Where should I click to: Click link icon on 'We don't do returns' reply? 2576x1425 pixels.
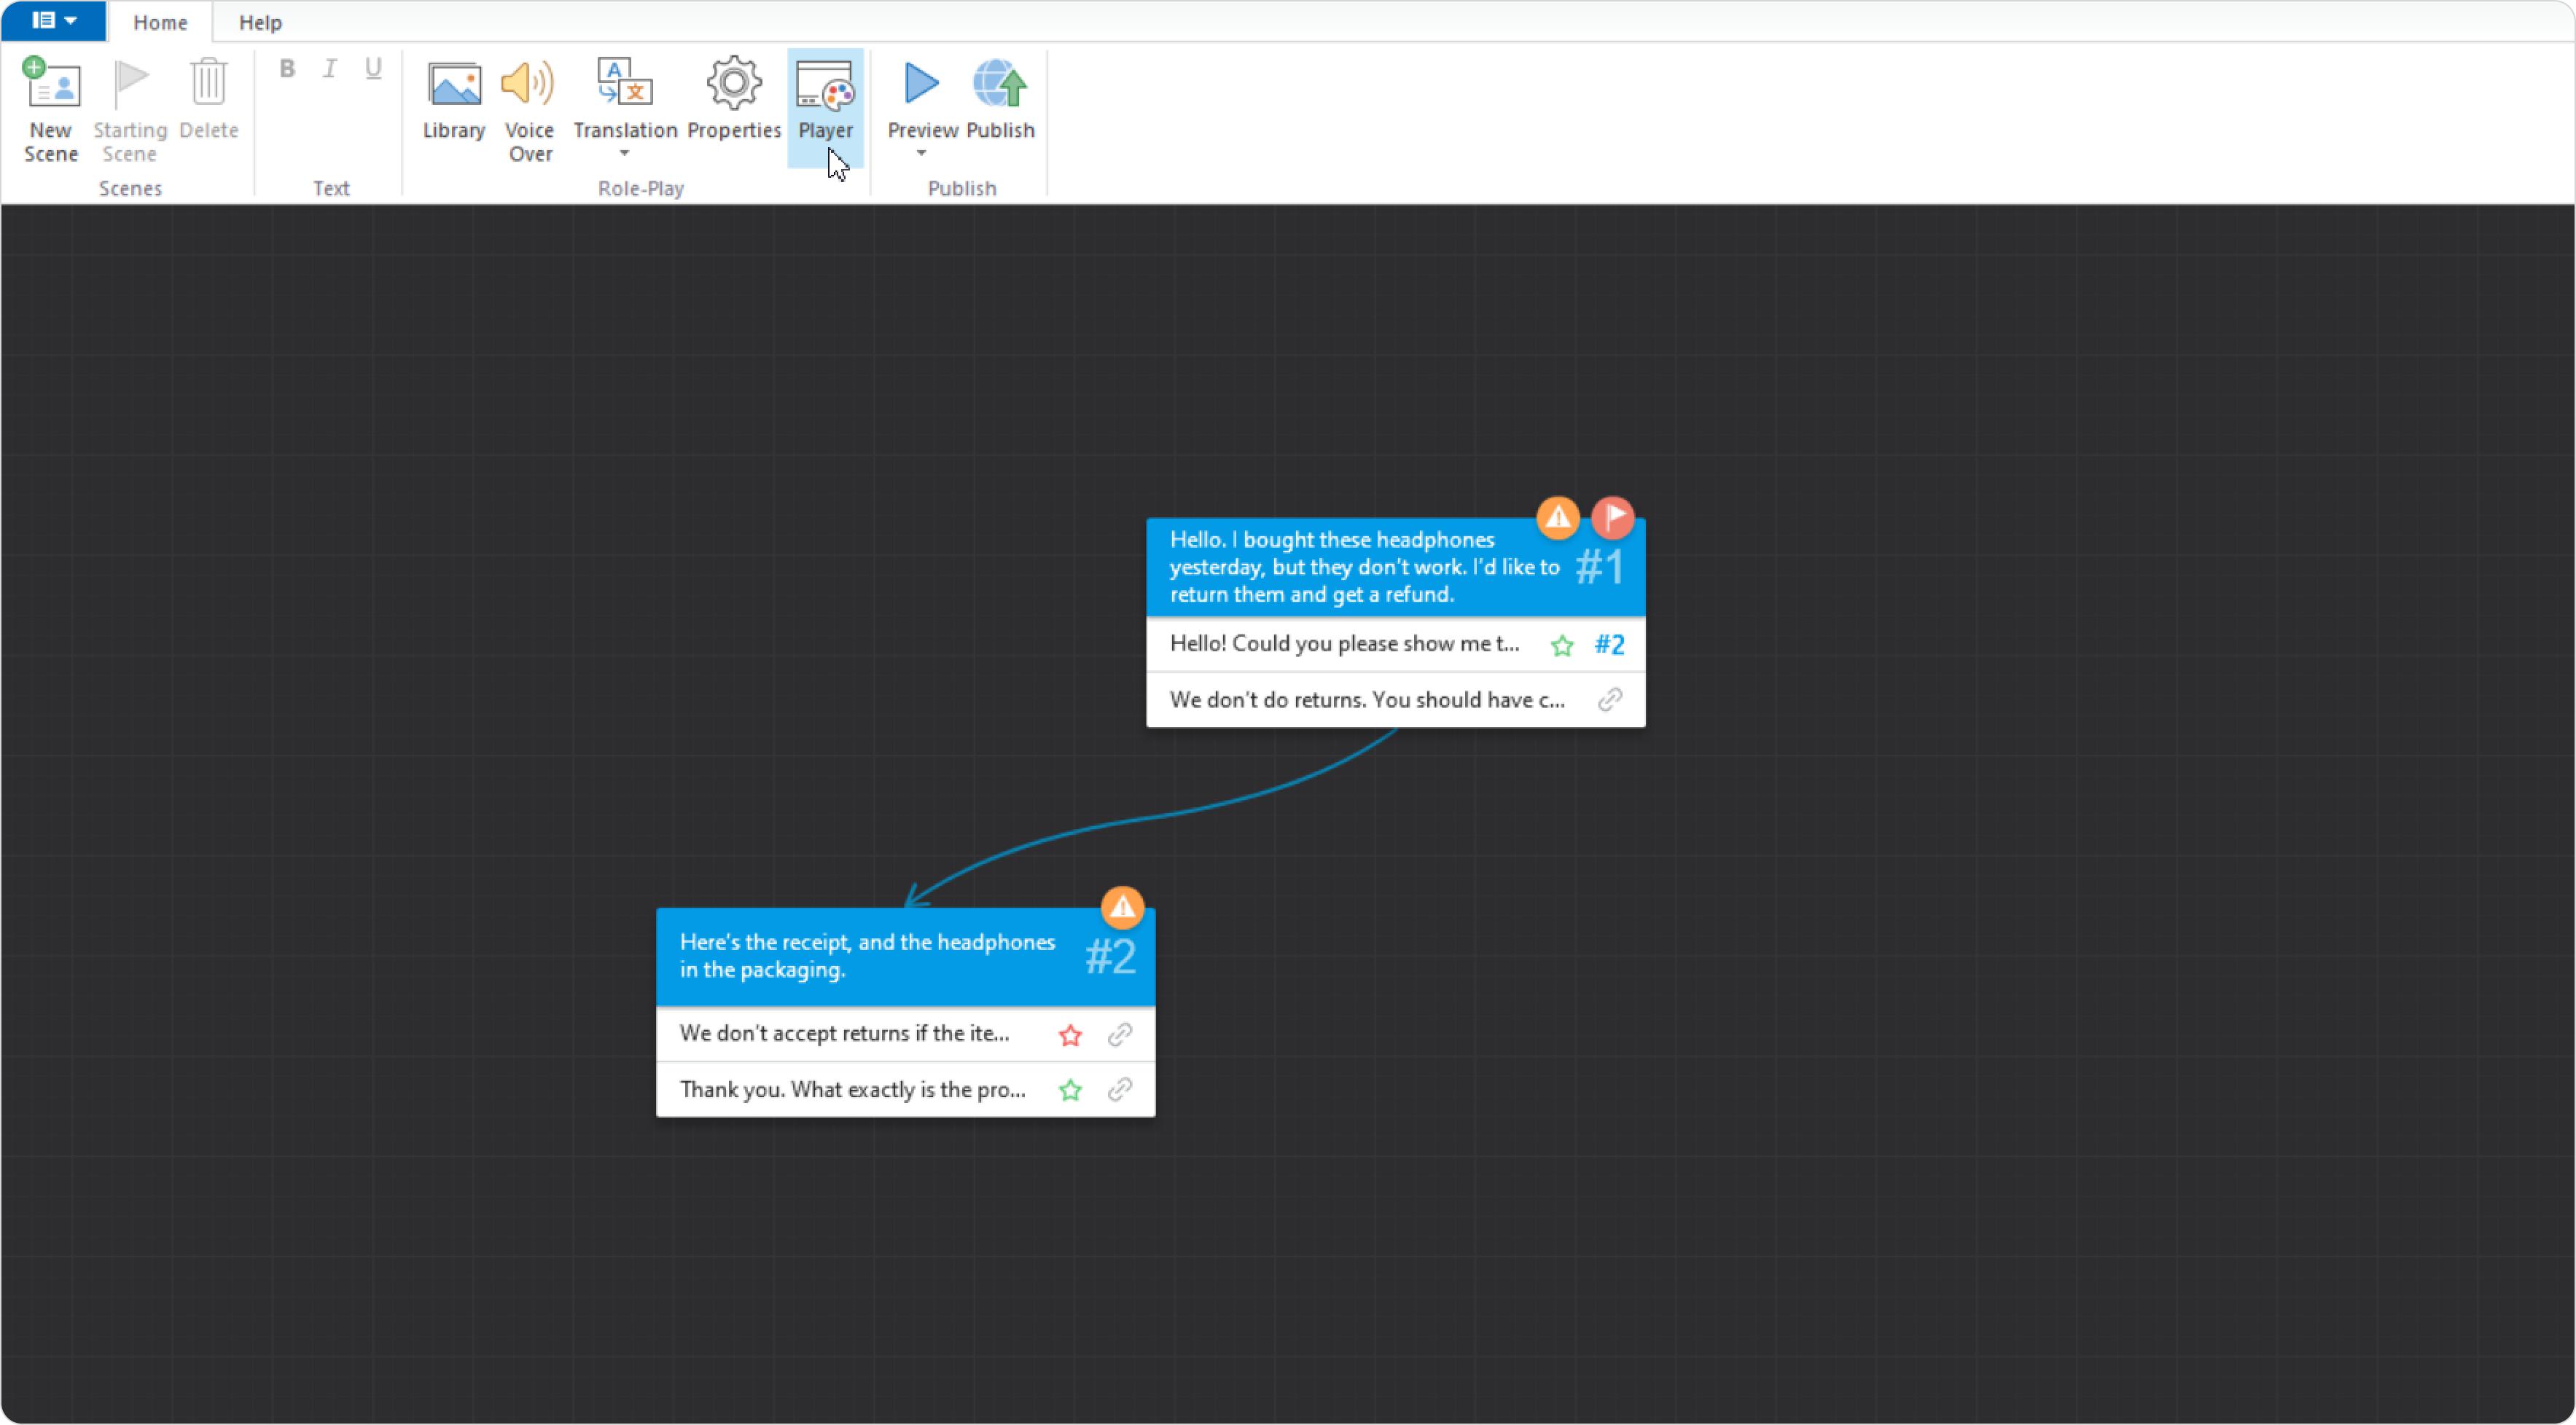[x=1609, y=699]
